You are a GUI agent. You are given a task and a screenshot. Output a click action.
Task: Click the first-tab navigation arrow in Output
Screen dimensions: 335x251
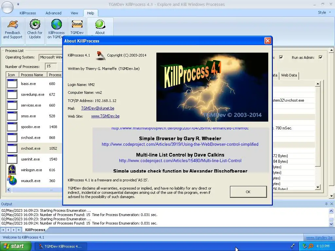(x=3, y=230)
